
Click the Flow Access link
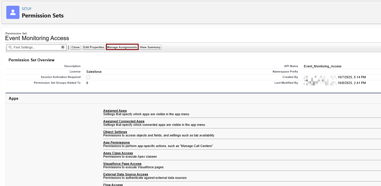[x=113, y=185]
